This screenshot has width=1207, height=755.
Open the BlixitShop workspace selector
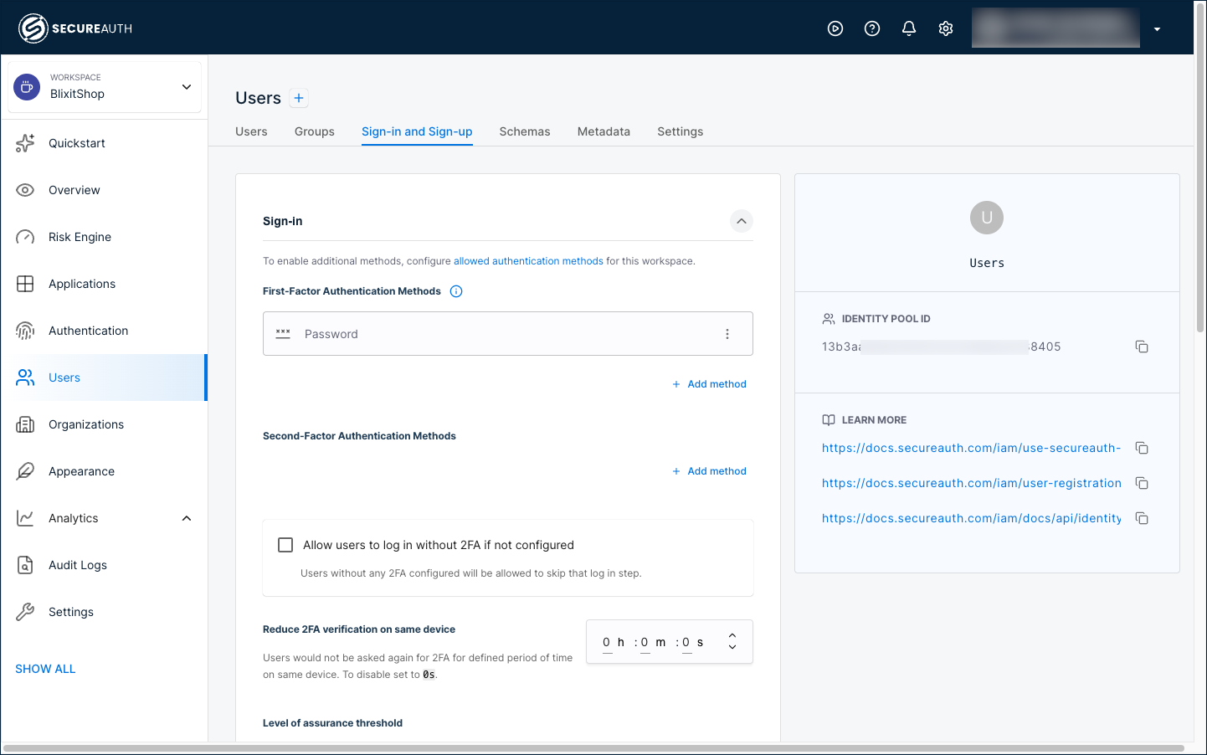(x=105, y=86)
